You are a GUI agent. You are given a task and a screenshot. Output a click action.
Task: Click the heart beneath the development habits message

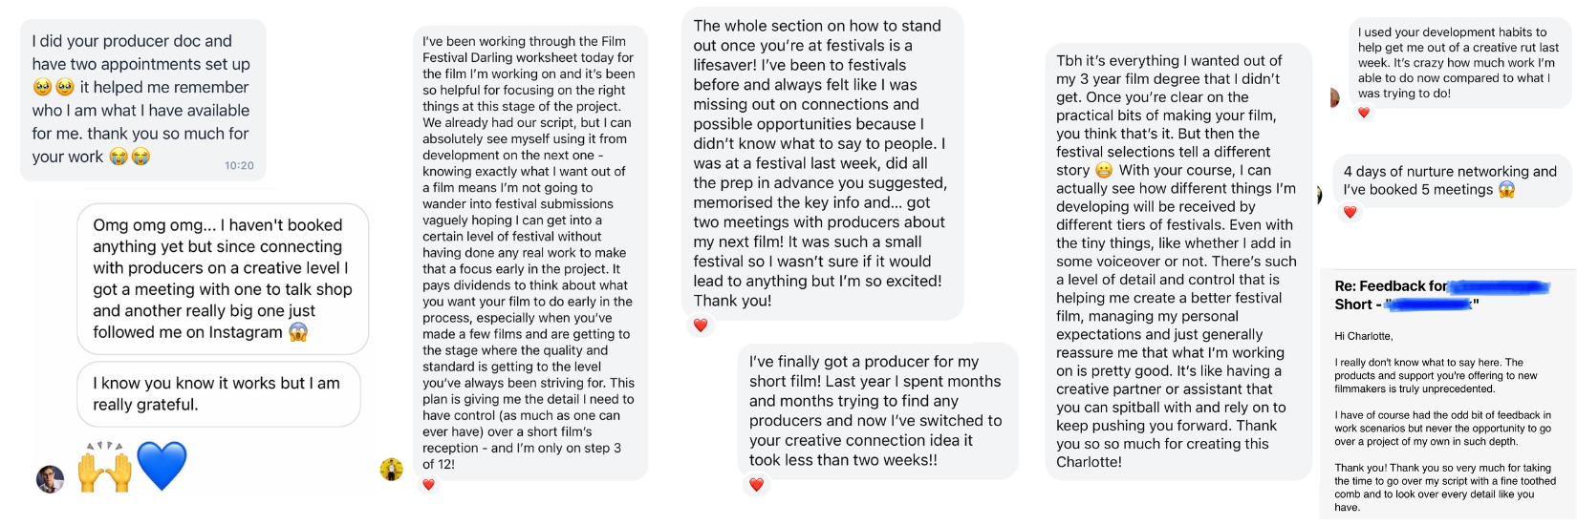pyautogui.click(x=1364, y=113)
